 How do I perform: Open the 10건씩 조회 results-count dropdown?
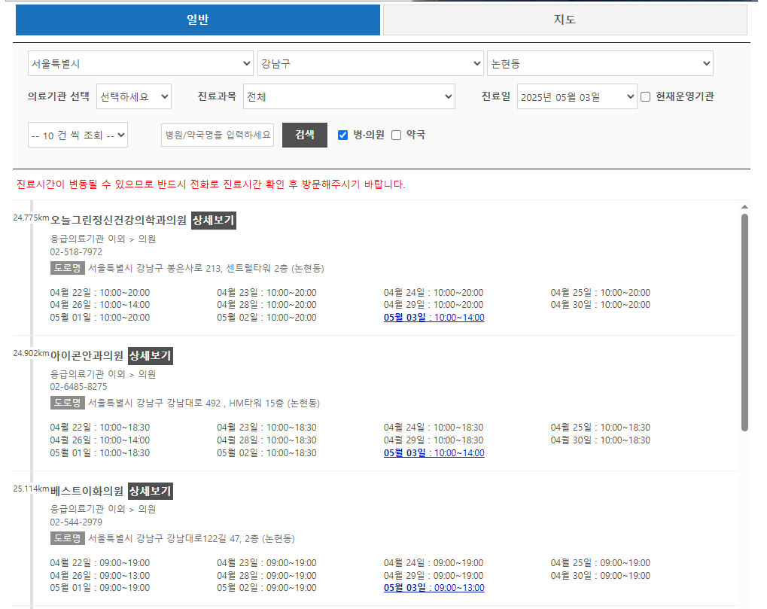78,135
